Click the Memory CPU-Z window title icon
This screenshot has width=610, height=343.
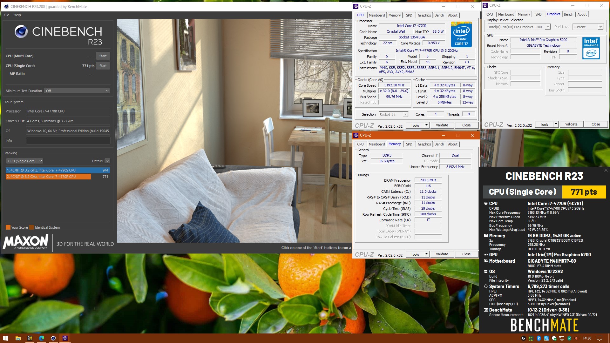356,135
